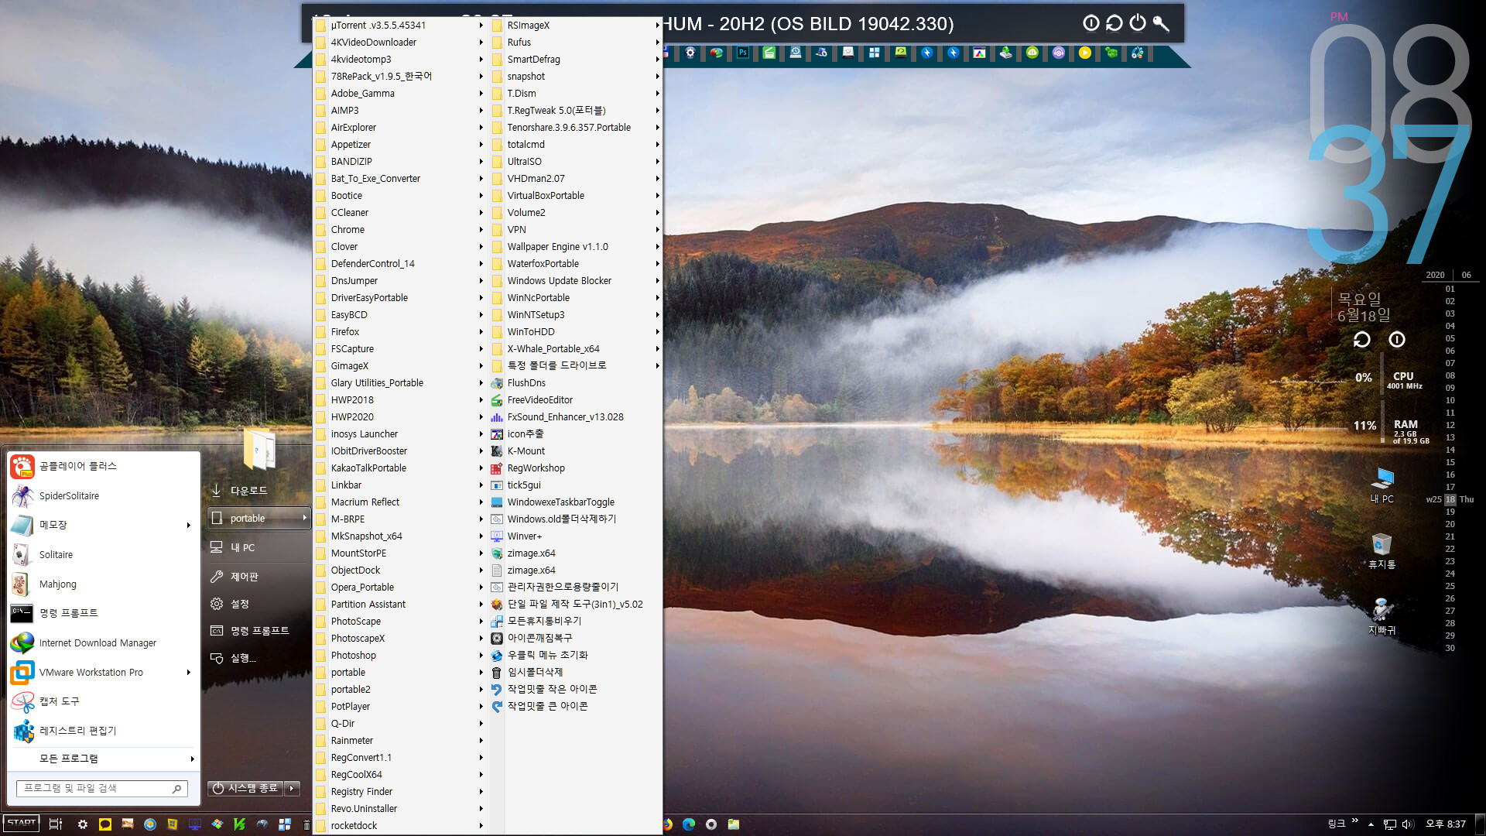Screen dimensions: 1486x836
Task: Open the Rainmeter folder entry
Action: click(x=399, y=741)
